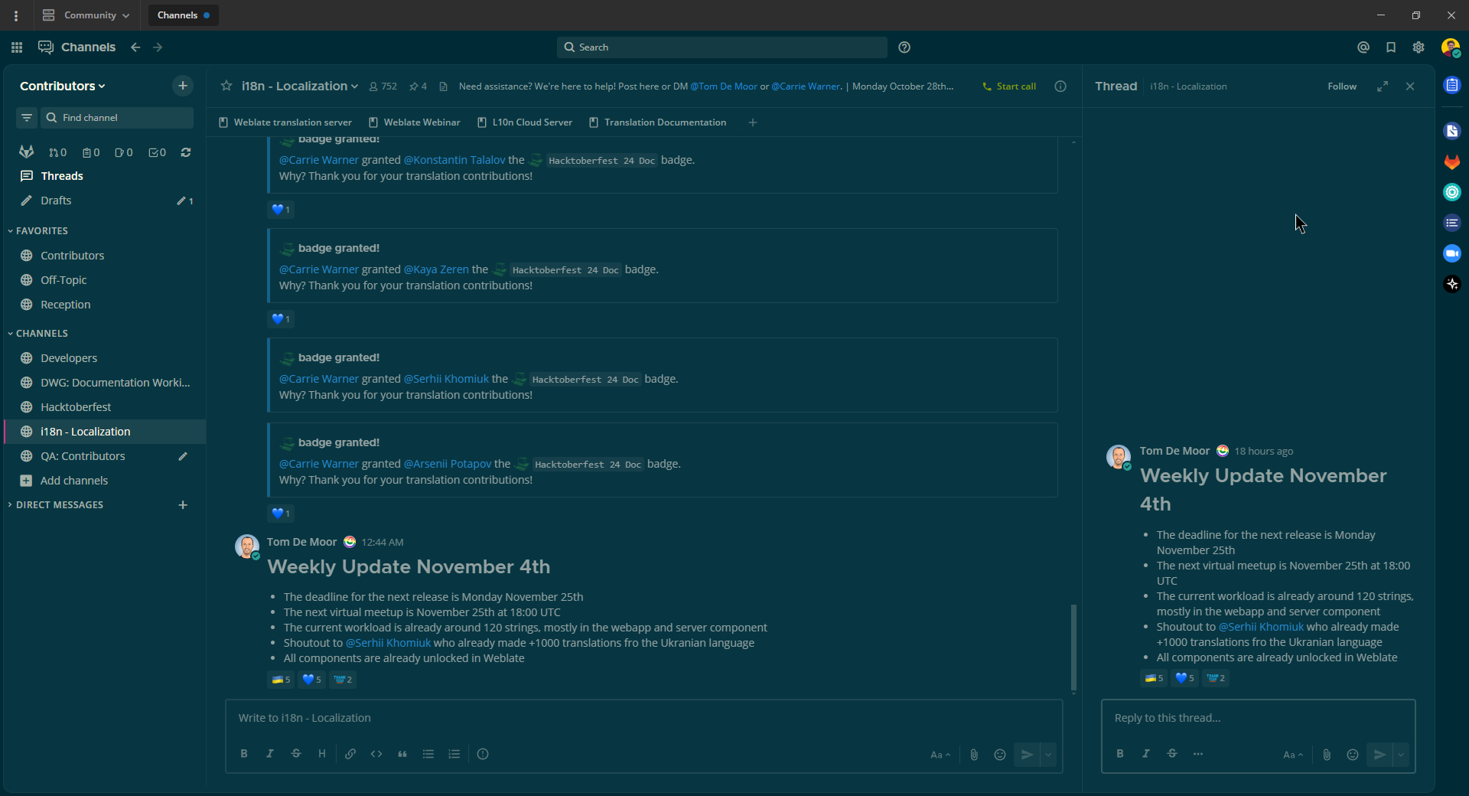Insert an emoji in the message box
The height and width of the screenshot is (796, 1469).
tap(1000, 754)
